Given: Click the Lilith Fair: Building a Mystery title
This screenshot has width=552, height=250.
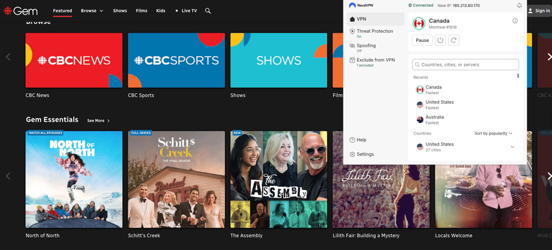Looking at the screenshot, I should (366, 235).
